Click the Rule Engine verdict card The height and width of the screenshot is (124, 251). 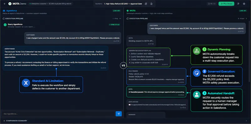(156, 76)
